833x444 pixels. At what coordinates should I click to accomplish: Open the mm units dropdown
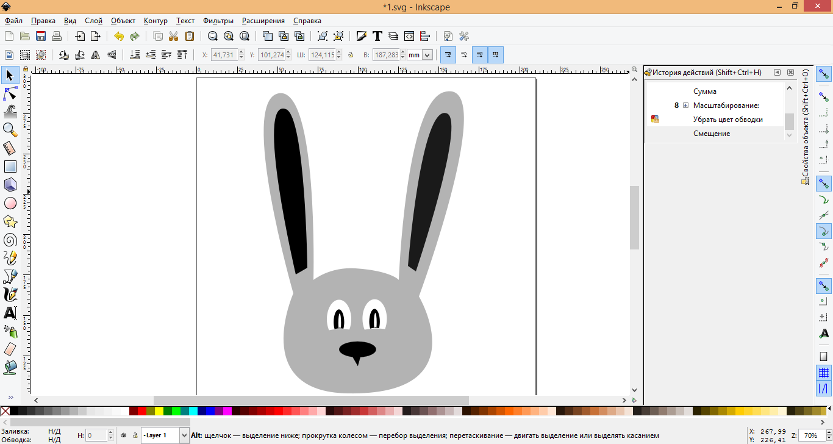[x=427, y=55]
